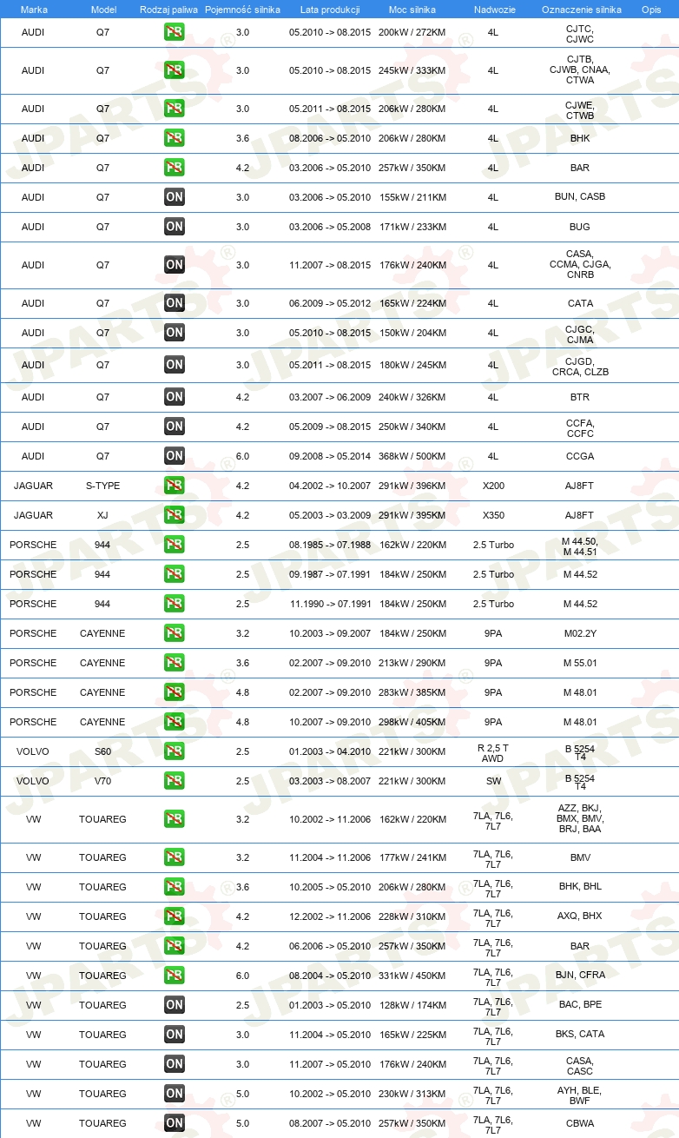
Task: Click ON fuel icon in Touareg CBWA row
Action: click(x=175, y=1123)
